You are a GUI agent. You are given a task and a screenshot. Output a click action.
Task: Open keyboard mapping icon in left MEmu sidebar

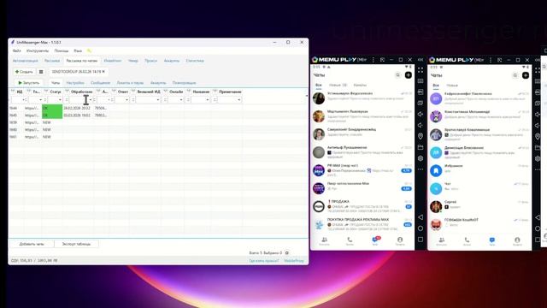click(x=421, y=81)
